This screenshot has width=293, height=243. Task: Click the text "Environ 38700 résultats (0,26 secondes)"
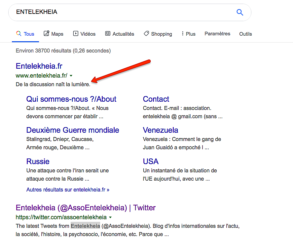click(63, 51)
